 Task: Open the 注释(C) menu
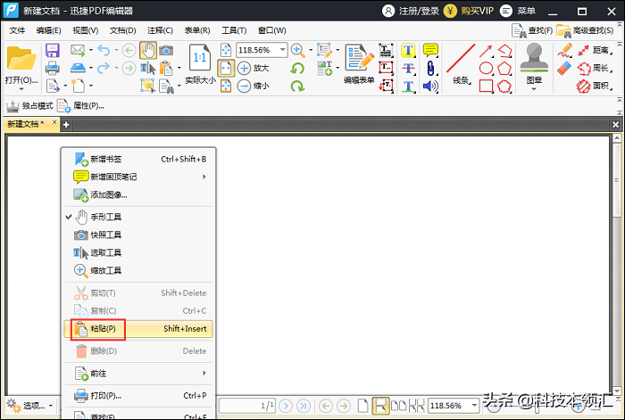pyautogui.click(x=160, y=30)
